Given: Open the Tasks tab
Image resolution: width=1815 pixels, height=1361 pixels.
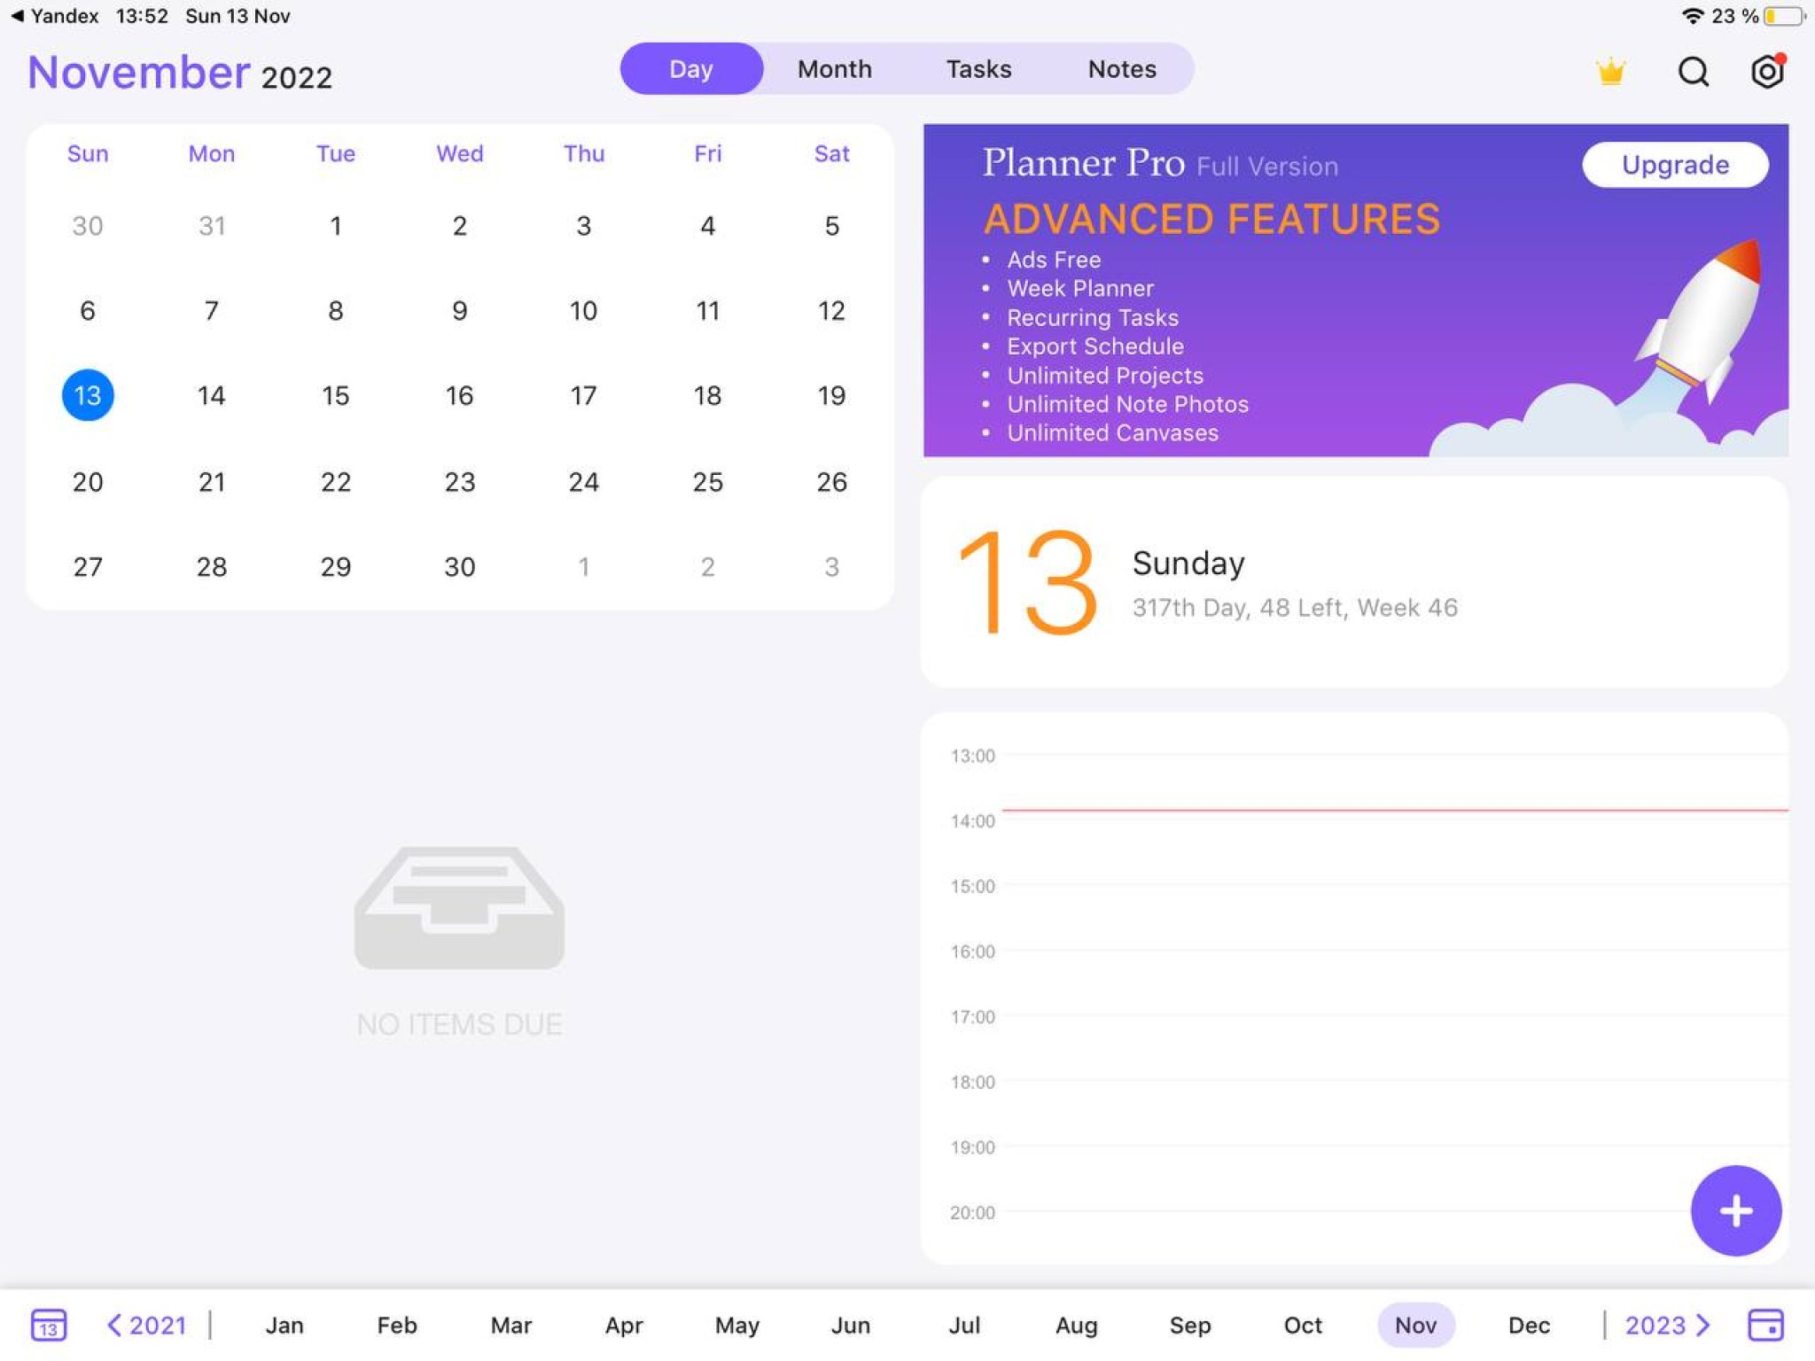Looking at the screenshot, I should (x=978, y=68).
